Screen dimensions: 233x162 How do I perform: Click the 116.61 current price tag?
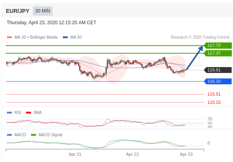[x=218, y=70]
